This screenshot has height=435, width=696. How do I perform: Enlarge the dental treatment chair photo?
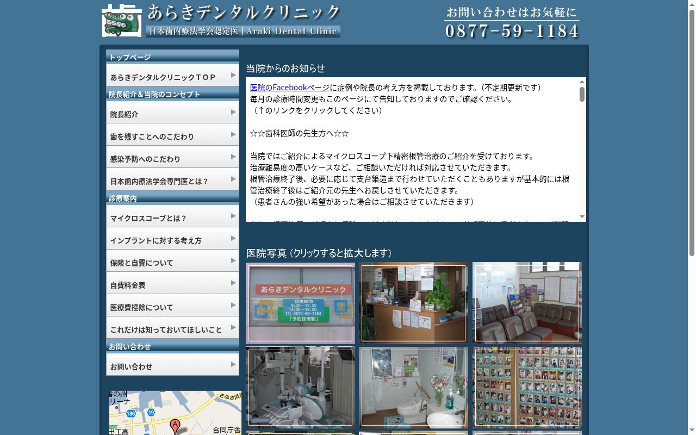300,388
